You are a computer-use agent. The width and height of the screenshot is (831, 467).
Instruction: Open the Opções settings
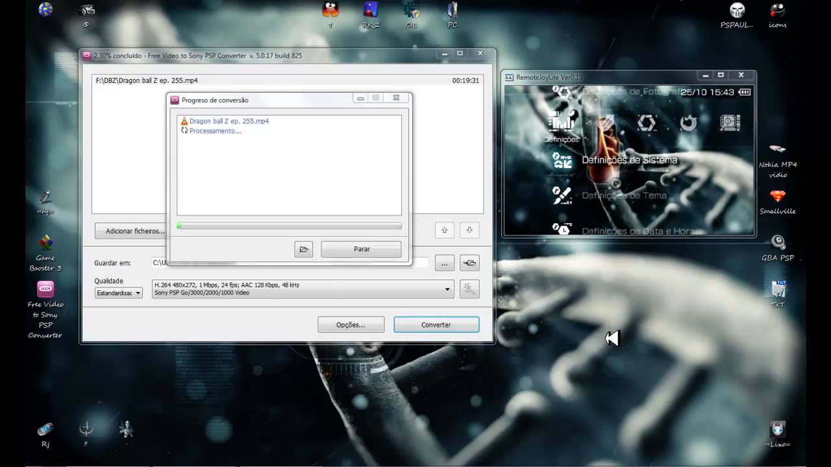(351, 324)
